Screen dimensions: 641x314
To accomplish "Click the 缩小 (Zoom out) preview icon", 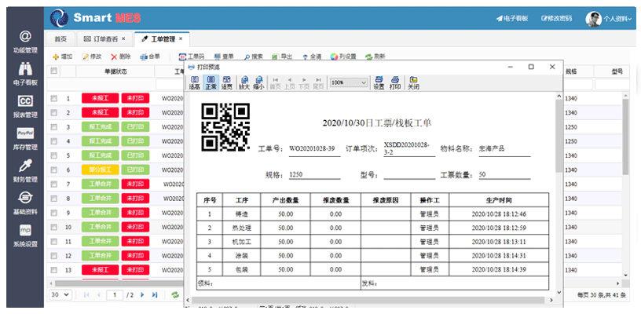I will tap(258, 82).
